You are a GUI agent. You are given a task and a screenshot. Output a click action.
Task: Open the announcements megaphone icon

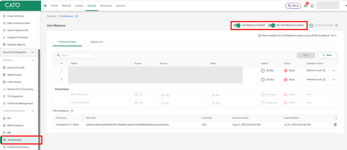tap(306, 6)
